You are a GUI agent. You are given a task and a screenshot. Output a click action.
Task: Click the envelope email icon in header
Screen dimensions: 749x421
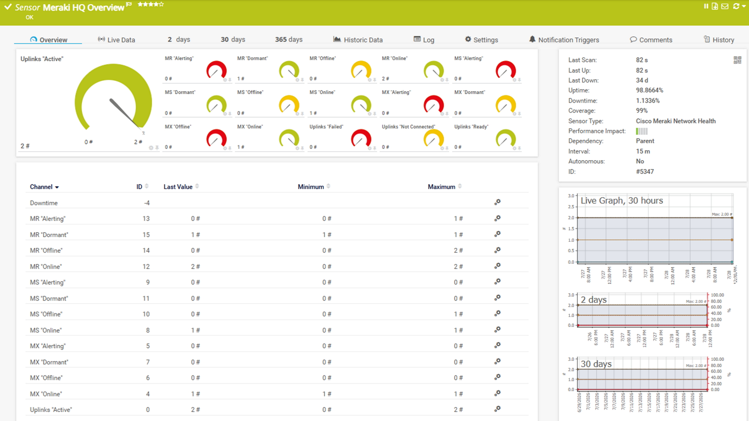coord(725,6)
